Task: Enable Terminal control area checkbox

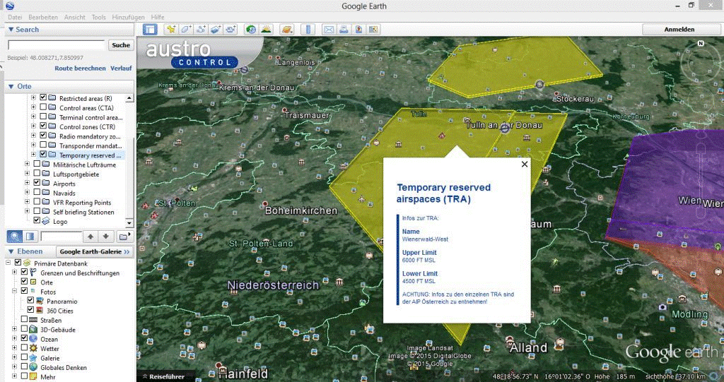Action: [43, 117]
